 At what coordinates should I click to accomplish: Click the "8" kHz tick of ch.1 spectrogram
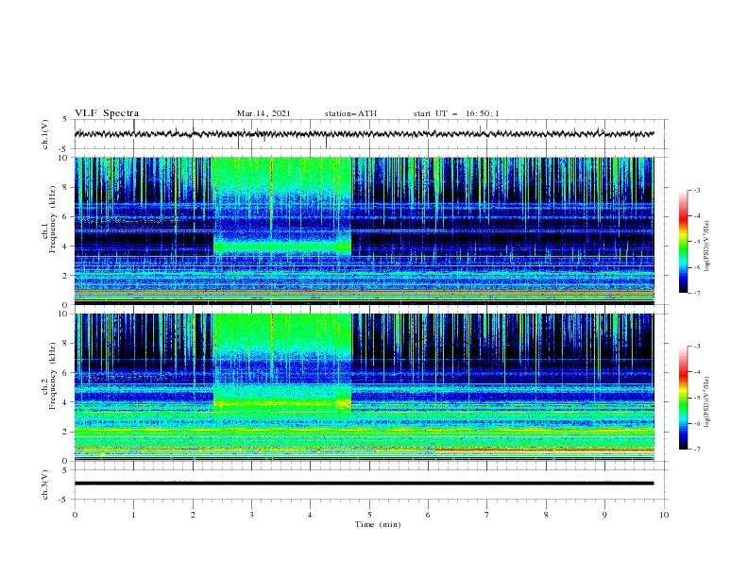point(66,187)
